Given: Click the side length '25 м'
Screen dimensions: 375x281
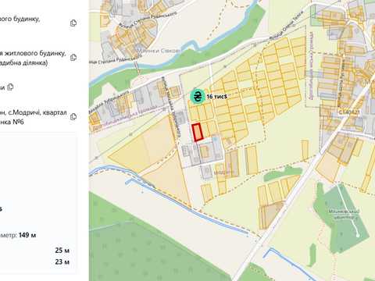Looking at the screenshot, I should tap(62, 251).
